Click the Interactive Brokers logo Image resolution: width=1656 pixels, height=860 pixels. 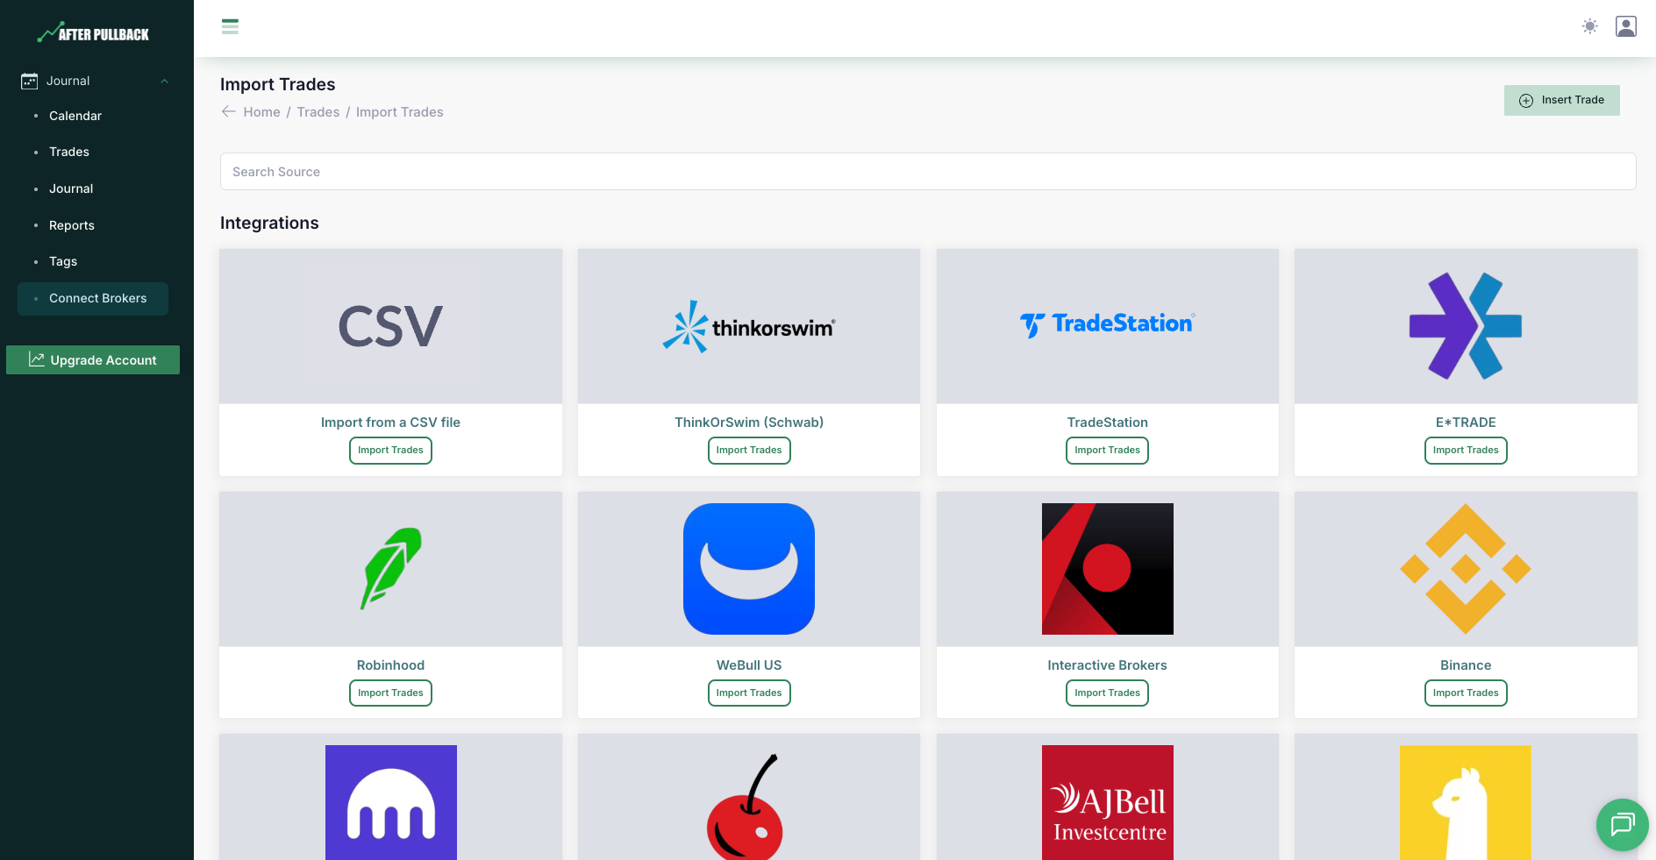pyautogui.click(x=1108, y=569)
